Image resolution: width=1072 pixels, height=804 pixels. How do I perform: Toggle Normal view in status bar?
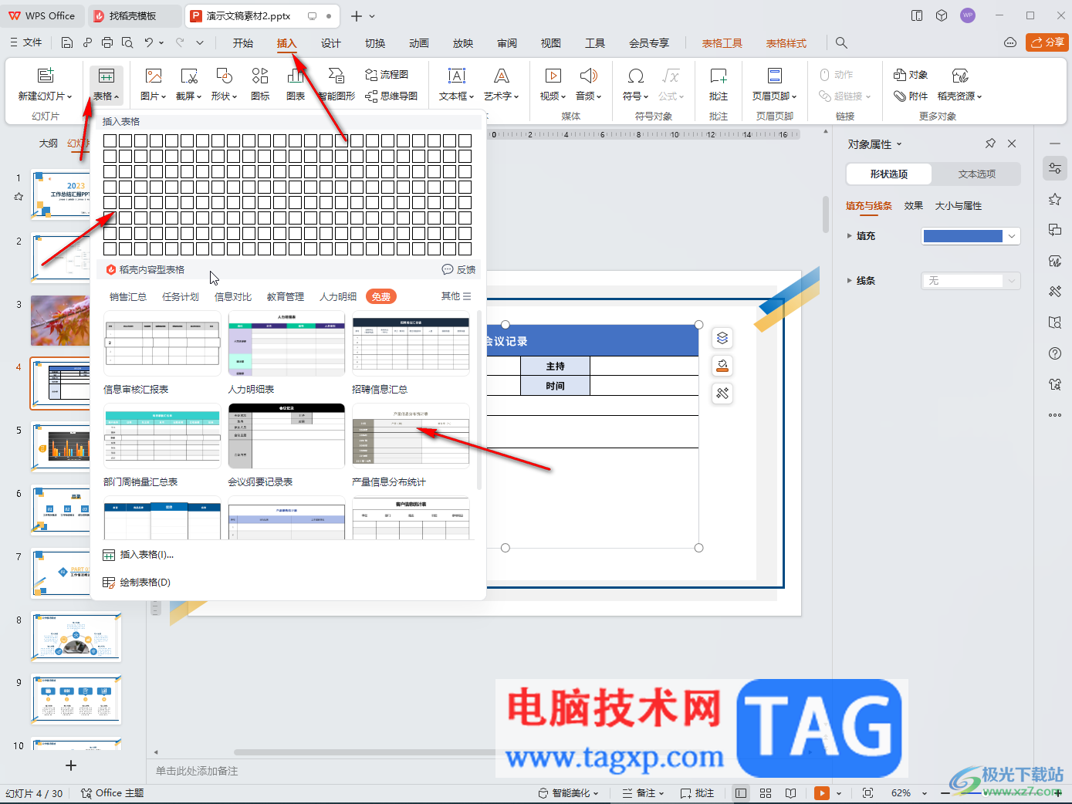tap(741, 793)
